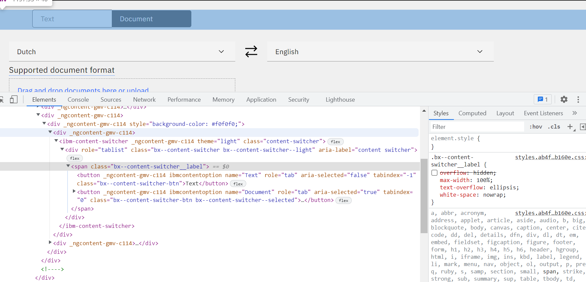Toggle the device toolbar icon

[x=14, y=99]
